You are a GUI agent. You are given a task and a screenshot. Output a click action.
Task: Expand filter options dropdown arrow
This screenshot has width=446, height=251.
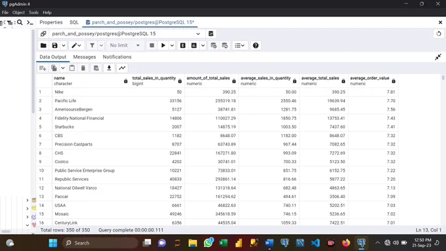pyautogui.click(x=101, y=45)
